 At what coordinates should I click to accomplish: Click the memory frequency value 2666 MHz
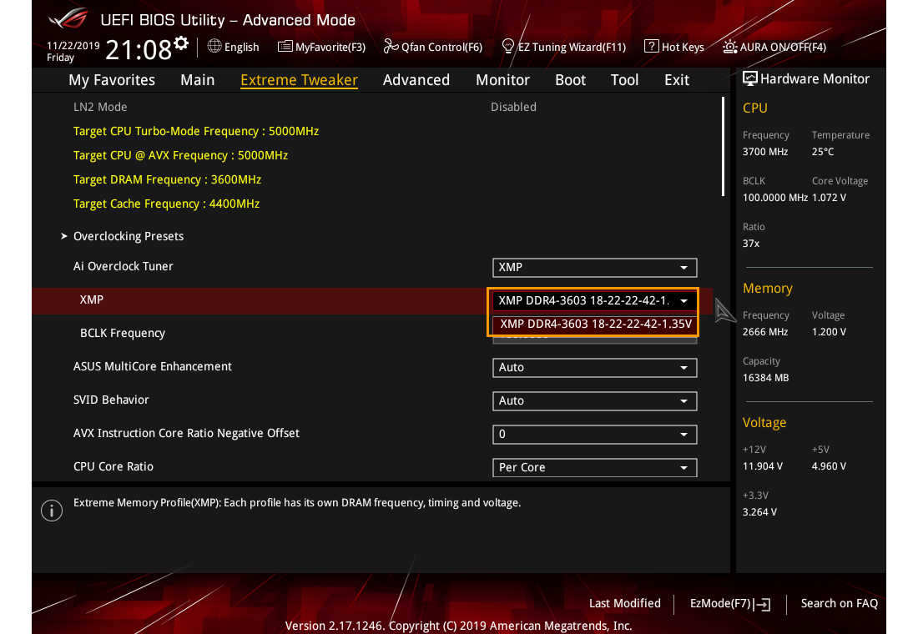click(x=765, y=332)
